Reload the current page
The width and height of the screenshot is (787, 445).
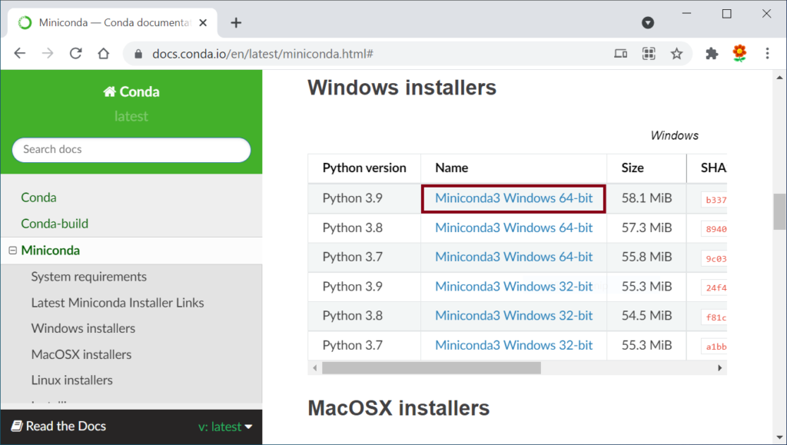[76, 53]
